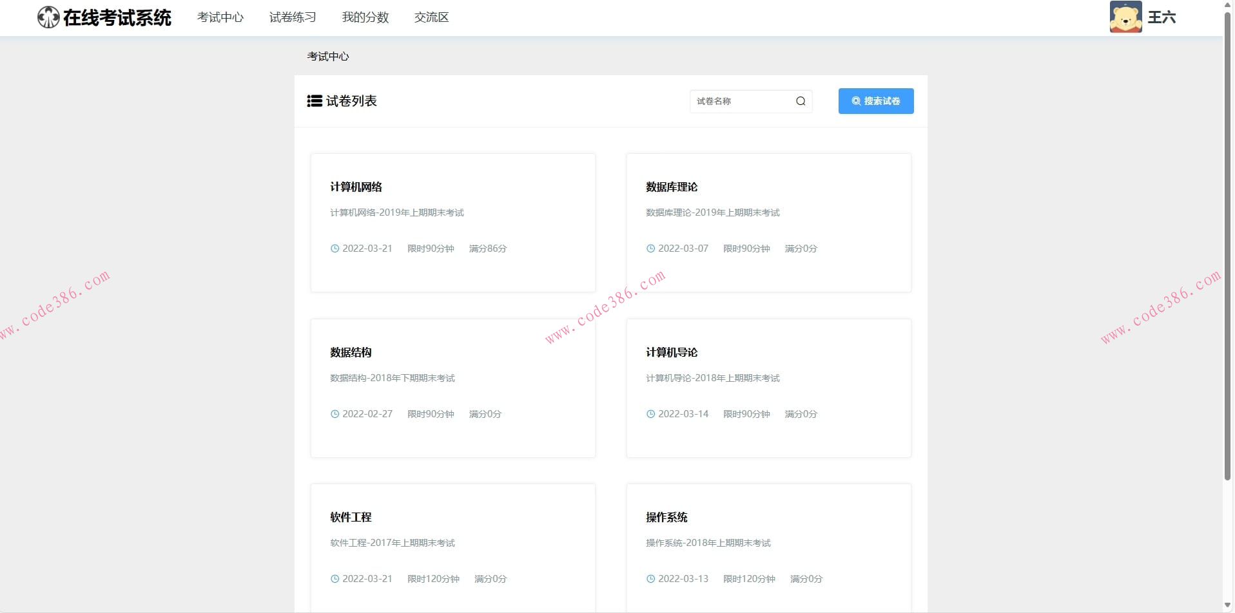Click the list icon beside 试卷列表
The height and width of the screenshot is (613, 1235).
click(x=314, y=101)
